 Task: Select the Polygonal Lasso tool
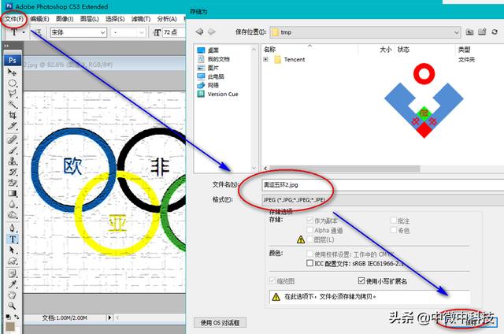coord(13,94)
